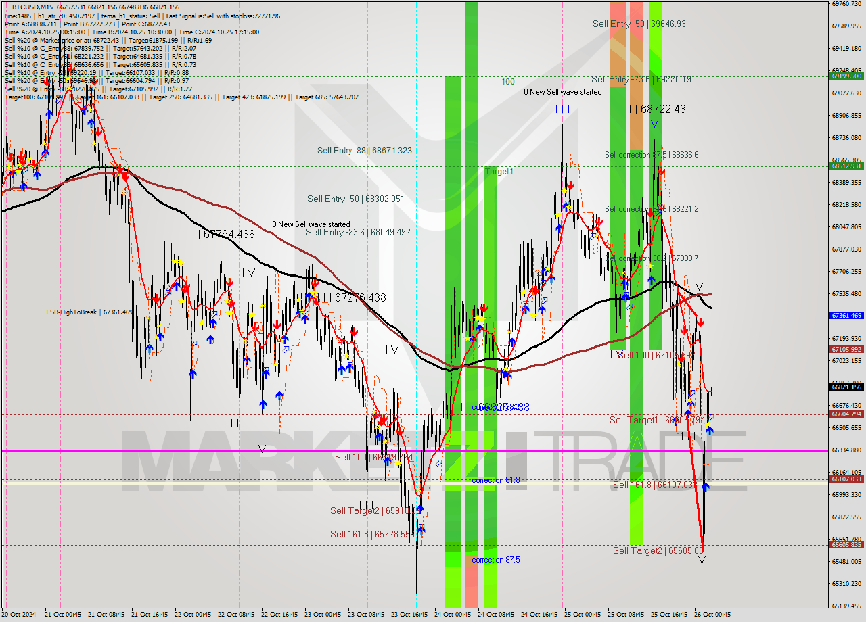Click the 'Sell Target2 | 65605.83' label
This screenshot has height=622, width=866.
click(x=658, y=550)
